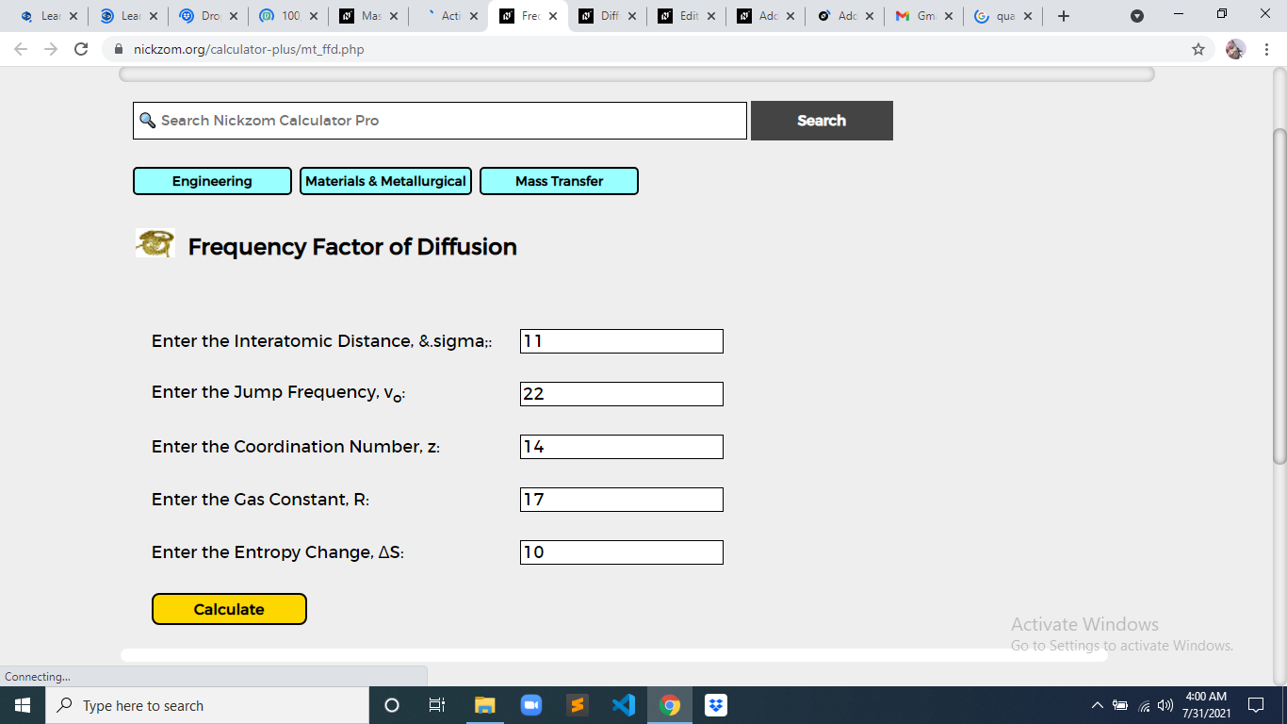Screen dimensions: 1287x724
Task: Click the browser forward arrow
Action: point(51,49)
